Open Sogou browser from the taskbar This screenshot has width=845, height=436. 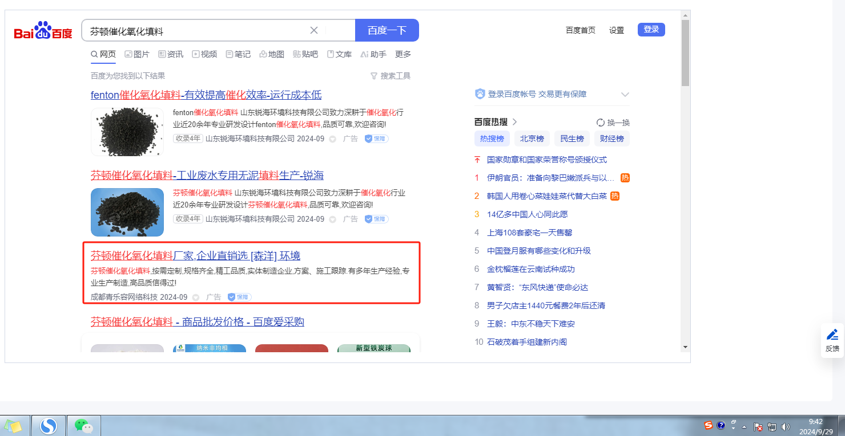tap(49, 426)
